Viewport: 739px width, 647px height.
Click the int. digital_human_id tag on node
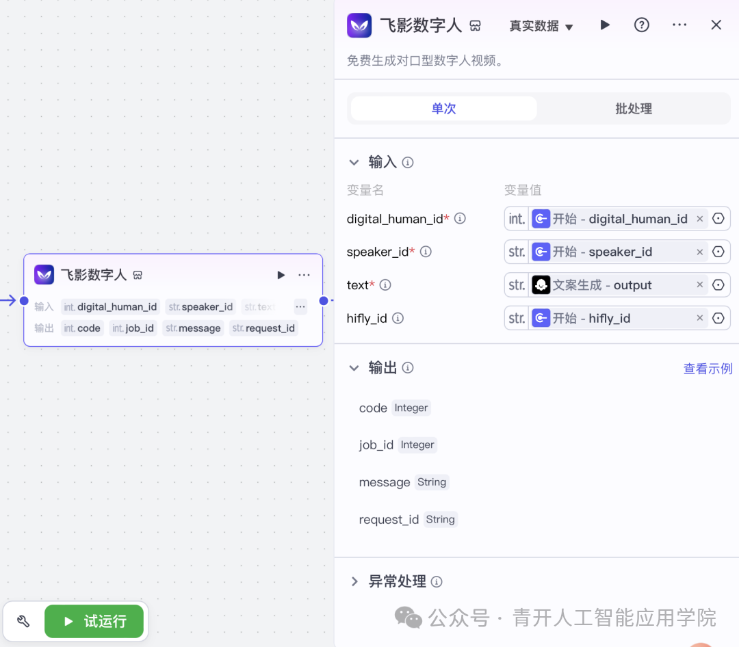(x=110, y=307)
